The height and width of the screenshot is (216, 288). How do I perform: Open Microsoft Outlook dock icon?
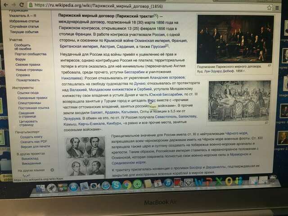coord(229,181)
